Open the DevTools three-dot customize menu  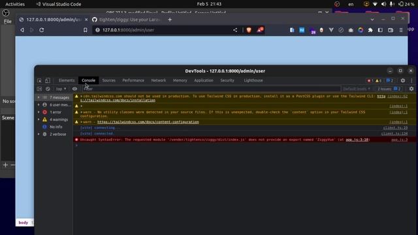pos(411,80)
